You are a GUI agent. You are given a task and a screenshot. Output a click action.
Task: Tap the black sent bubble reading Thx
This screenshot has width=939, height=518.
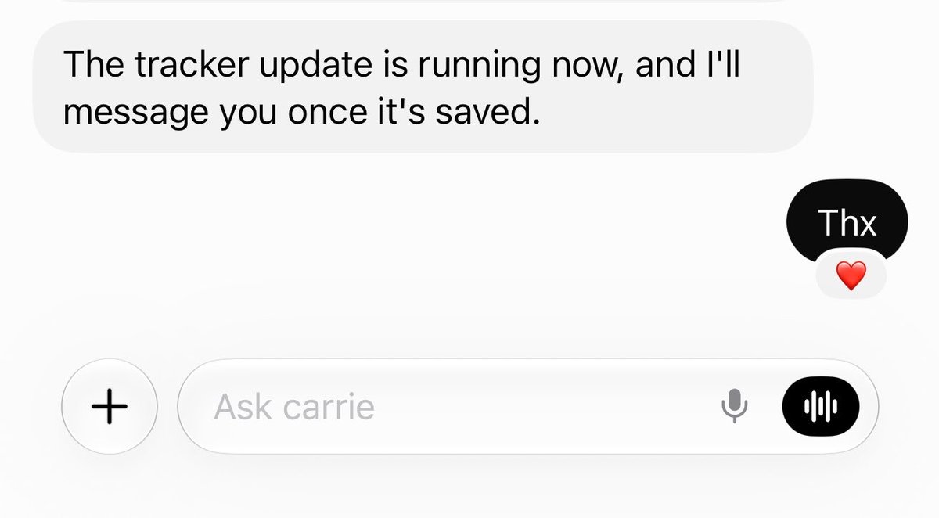[x=847, y=222]
